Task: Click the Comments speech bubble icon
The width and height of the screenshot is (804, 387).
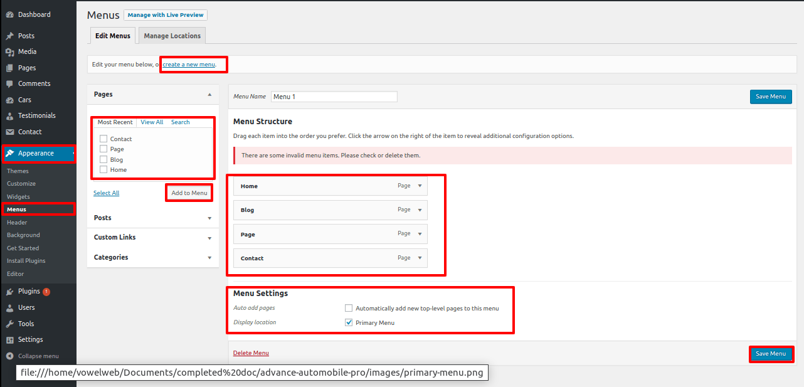Action: (x=10, y=84)
